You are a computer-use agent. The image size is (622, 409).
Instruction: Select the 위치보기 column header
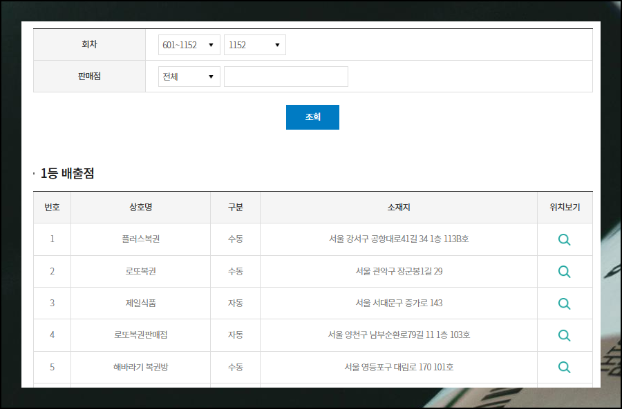tap(565, 207)
